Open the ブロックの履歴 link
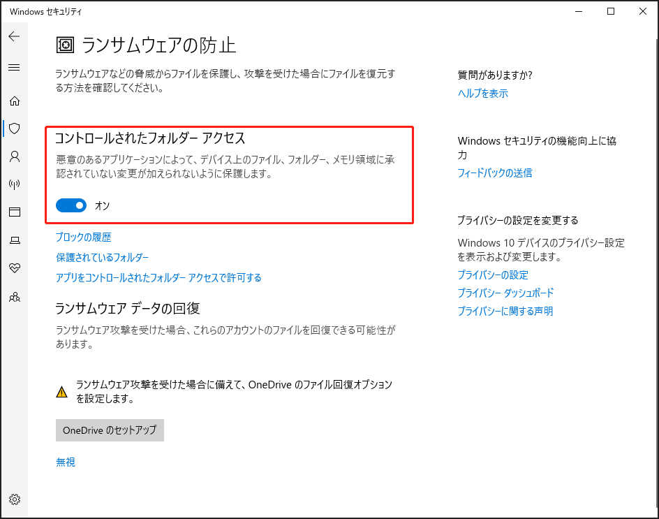 point(84,237)
